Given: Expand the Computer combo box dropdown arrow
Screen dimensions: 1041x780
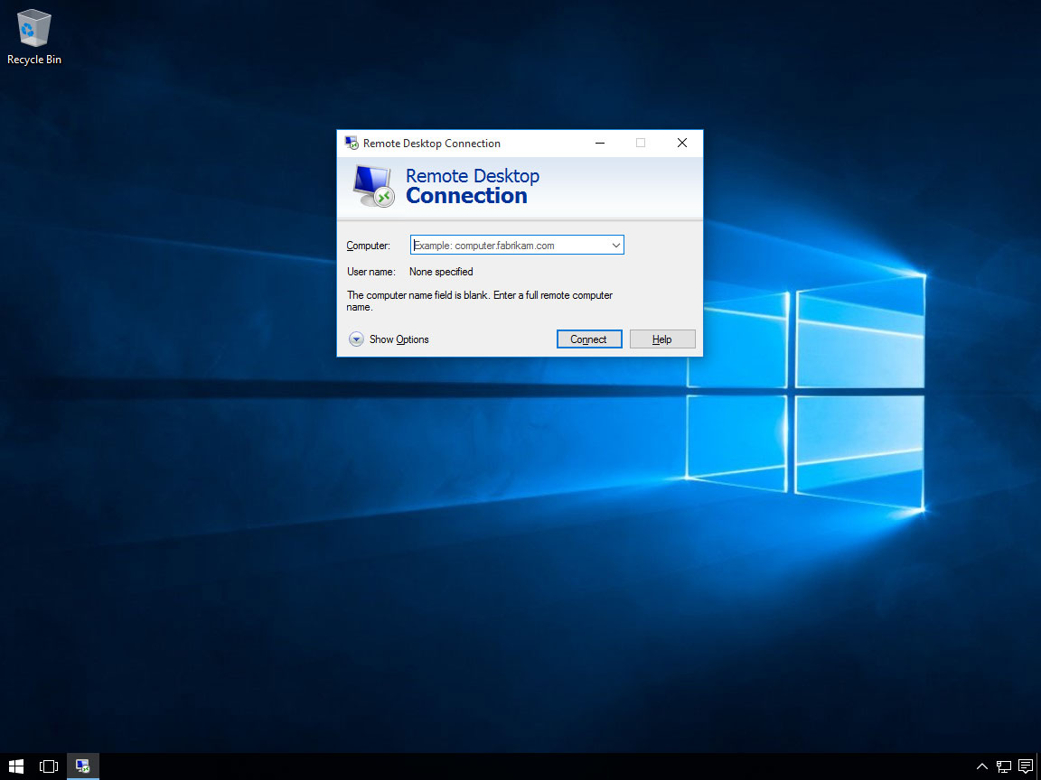Looking at the screenshot, I should (x=615, y=245).
